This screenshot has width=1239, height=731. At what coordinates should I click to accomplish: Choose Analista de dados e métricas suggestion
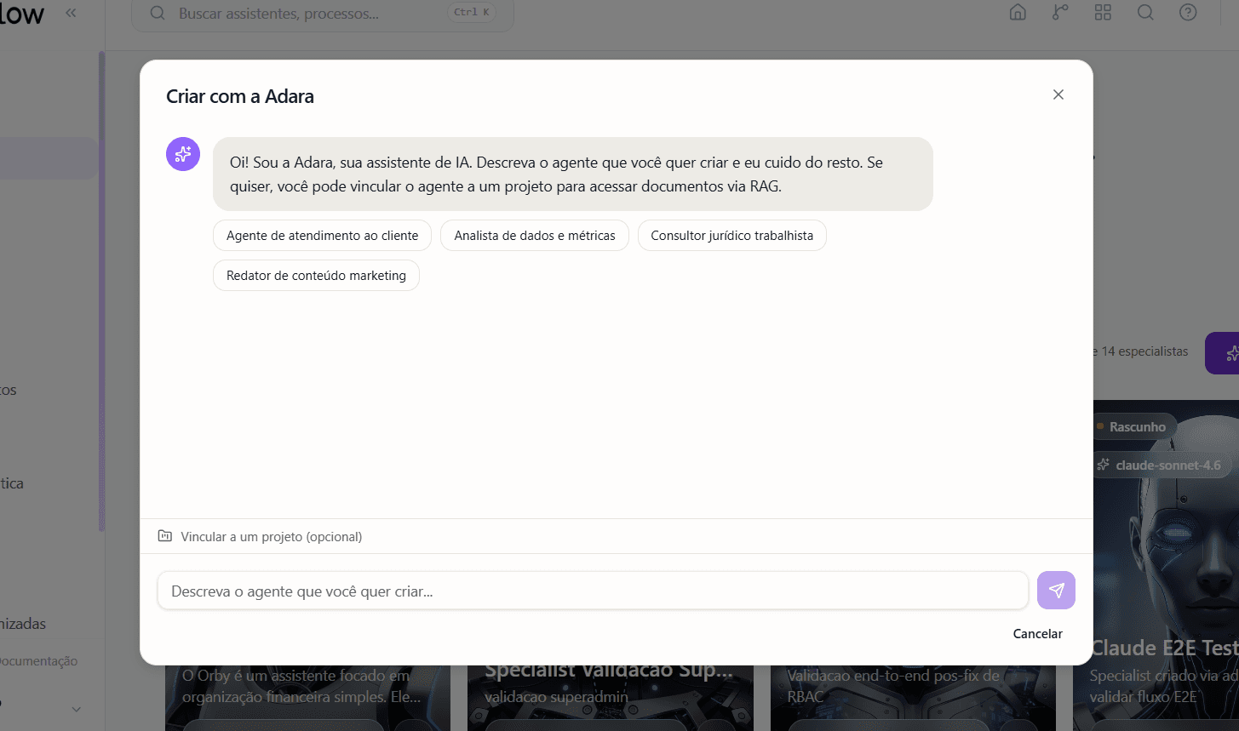(535, 236)
